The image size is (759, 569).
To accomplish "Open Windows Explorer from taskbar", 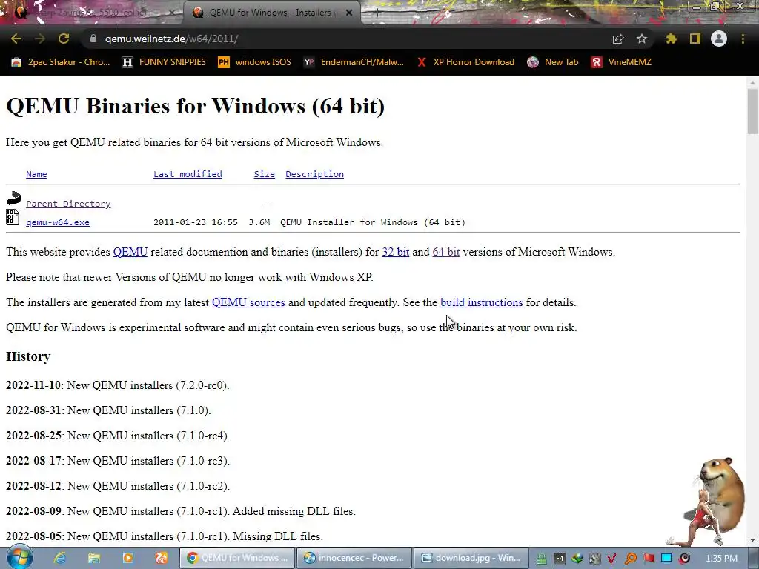I will (x=93, y=558).
